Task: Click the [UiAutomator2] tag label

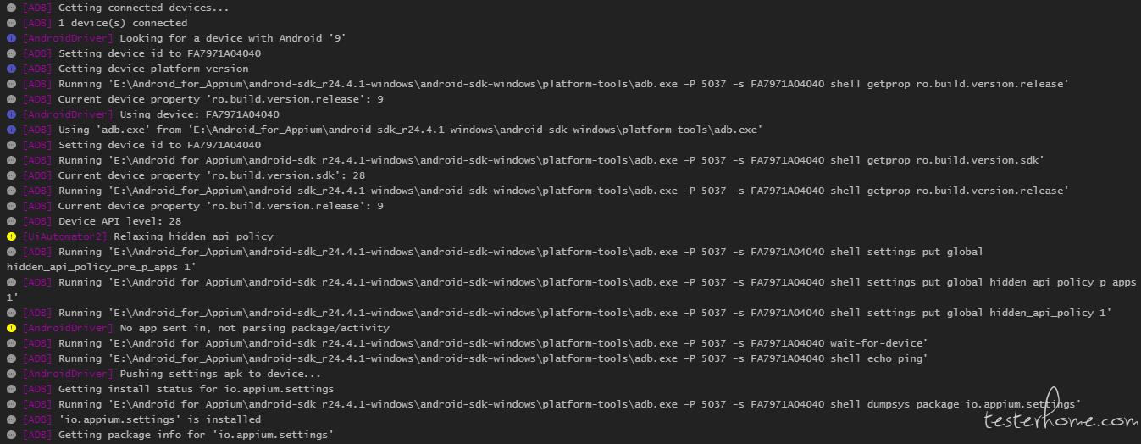Action: pos(64,236)
